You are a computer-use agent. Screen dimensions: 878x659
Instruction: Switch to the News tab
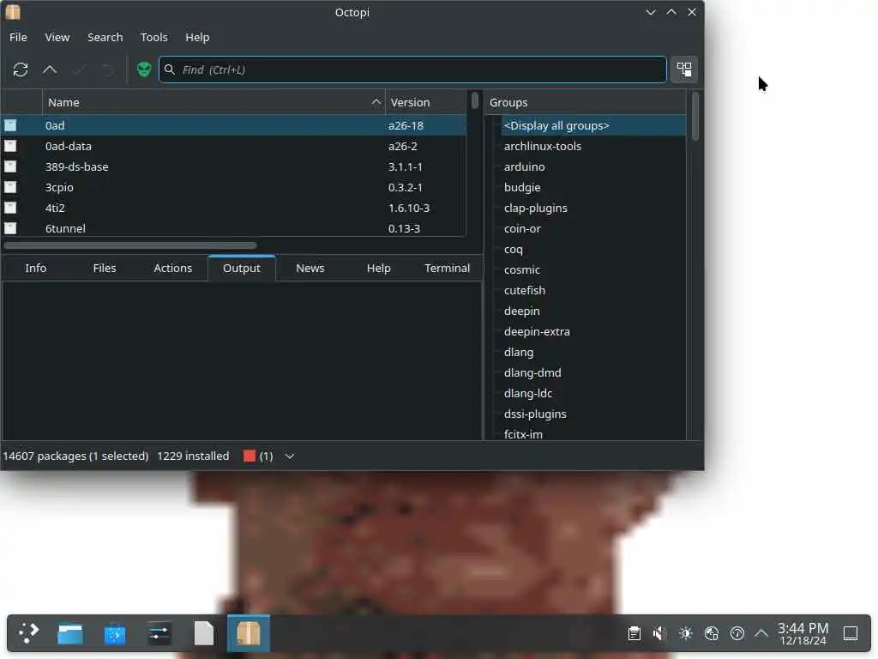[x=310, y=268]
